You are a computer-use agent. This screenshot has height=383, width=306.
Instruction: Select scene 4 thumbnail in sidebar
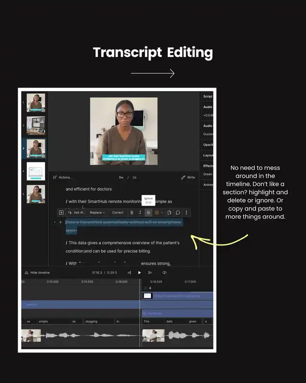[36, 171]
